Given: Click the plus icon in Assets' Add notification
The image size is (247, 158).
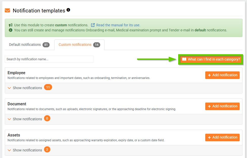Looking at the screenshot, I should click(209, 137).
